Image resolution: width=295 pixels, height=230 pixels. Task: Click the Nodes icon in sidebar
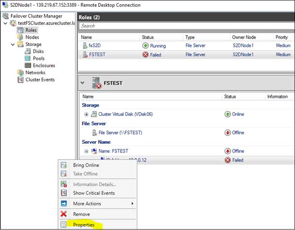(20, 37)
